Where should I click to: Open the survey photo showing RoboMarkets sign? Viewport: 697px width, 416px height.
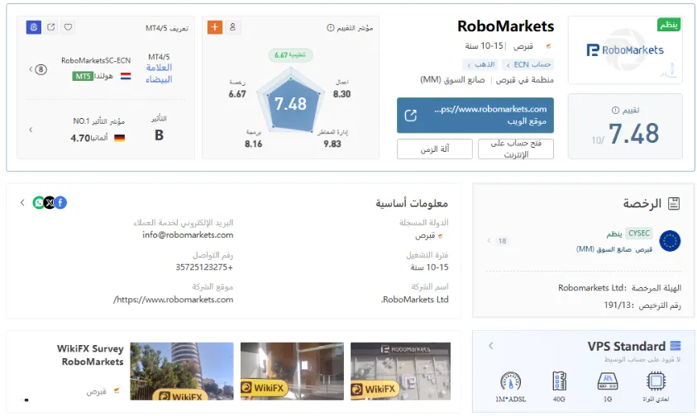point(400,371)
